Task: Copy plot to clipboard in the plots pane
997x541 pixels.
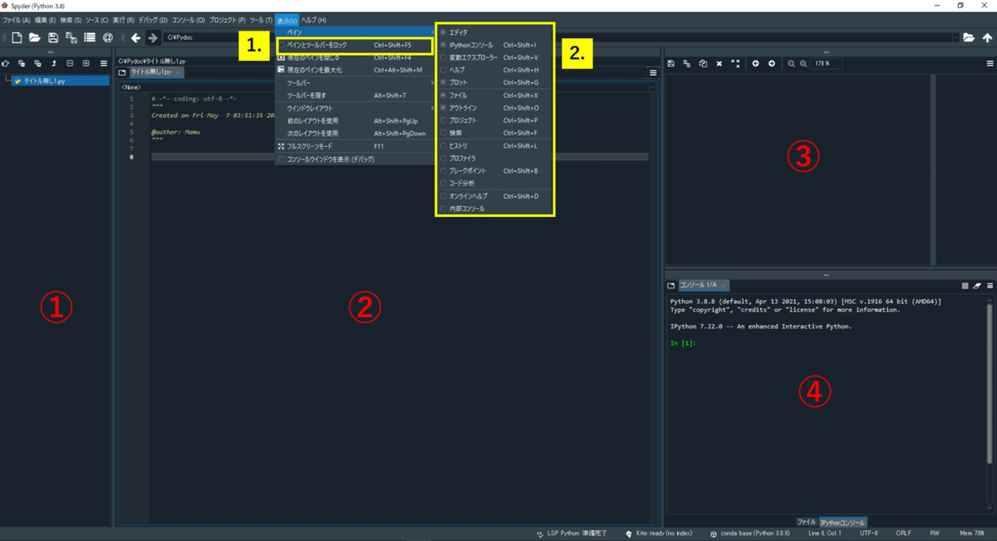Action: tap(703, 63)
